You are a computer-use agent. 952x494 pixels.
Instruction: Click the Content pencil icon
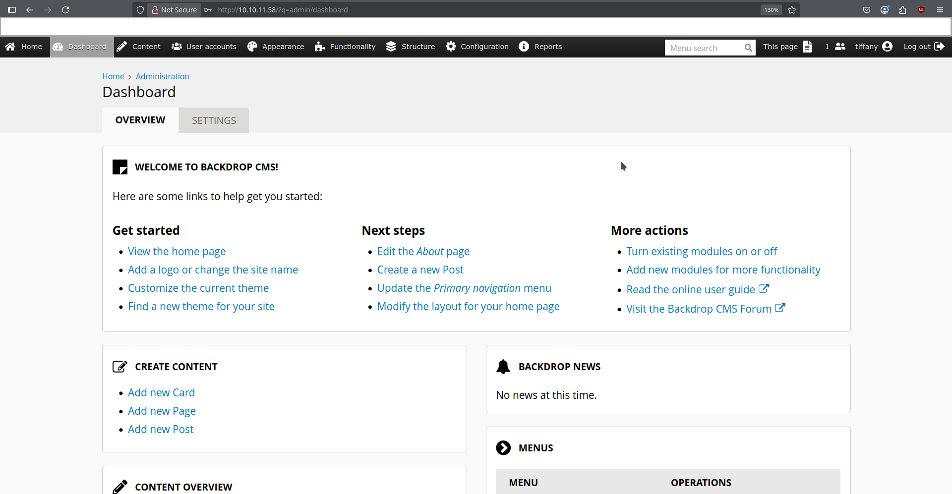click(121, 47)
